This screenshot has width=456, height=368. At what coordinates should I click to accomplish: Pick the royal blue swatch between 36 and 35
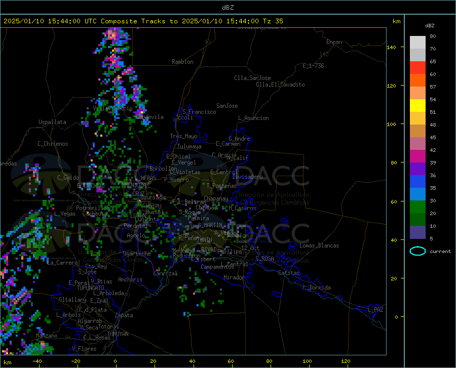417,182
